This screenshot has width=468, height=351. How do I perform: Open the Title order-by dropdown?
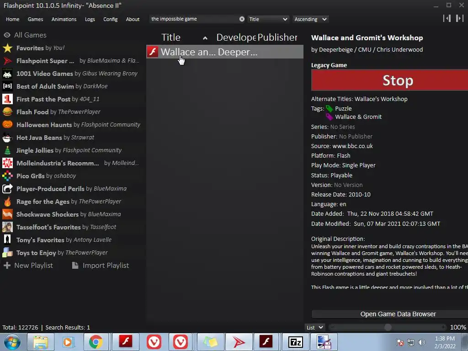268,19
